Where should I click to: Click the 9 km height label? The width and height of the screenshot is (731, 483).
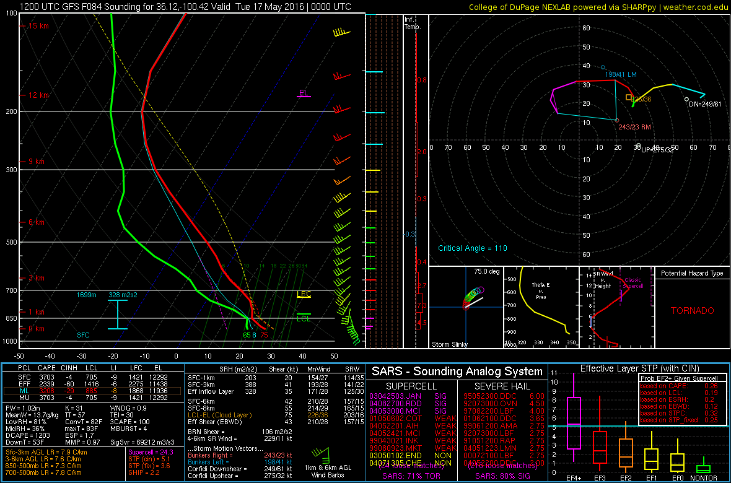[x=37, y=162]
